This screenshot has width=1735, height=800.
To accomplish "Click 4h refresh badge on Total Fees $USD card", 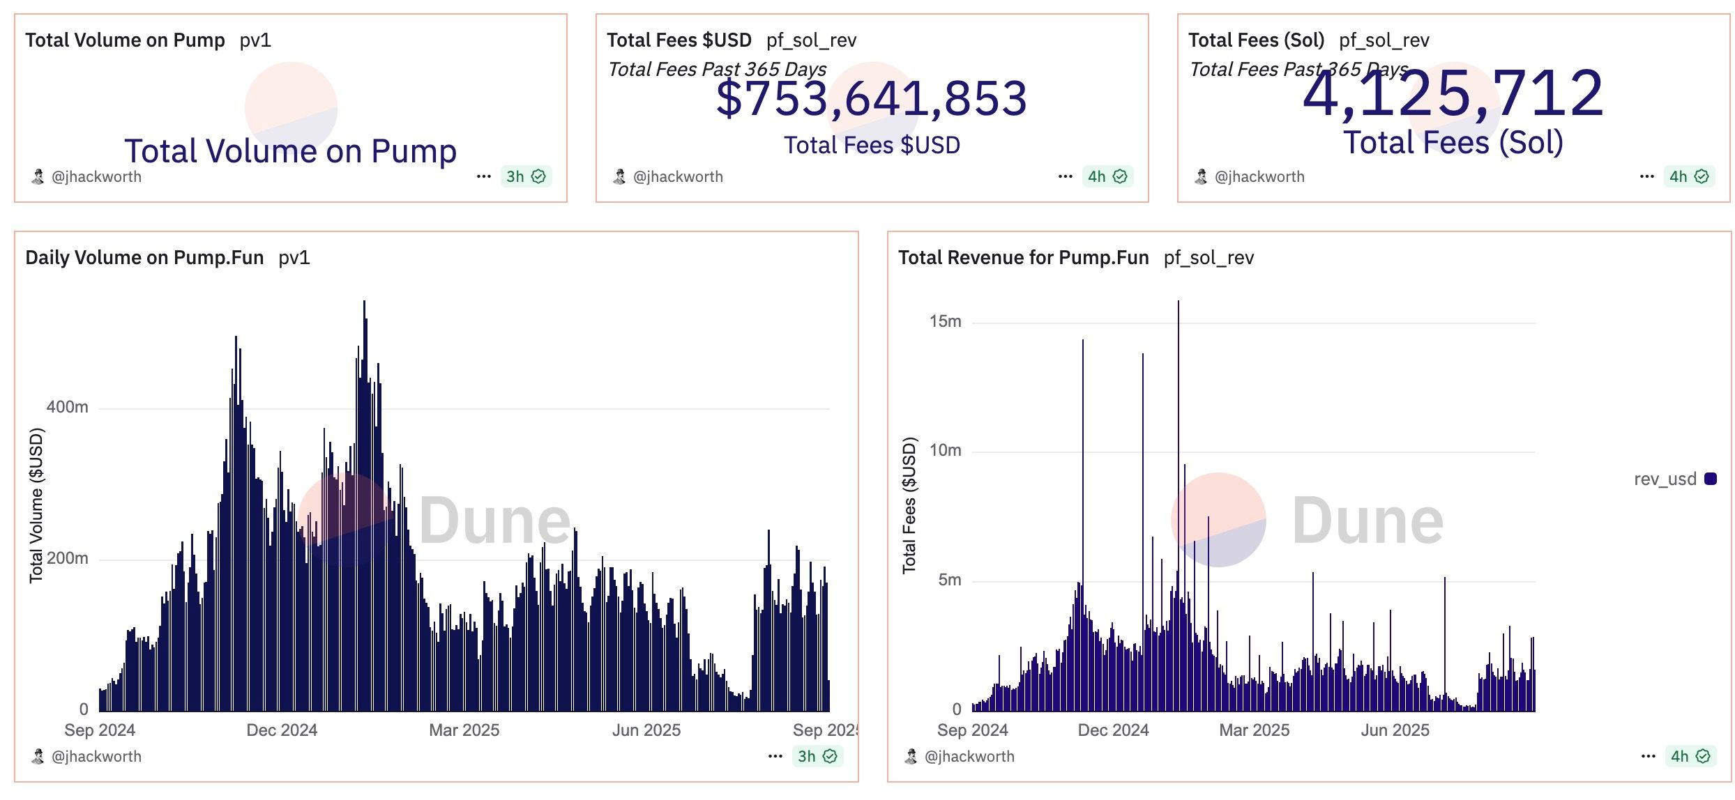I will 1107,177.
